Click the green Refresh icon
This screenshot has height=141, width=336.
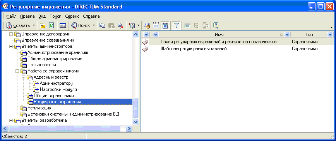click(51, 25)
